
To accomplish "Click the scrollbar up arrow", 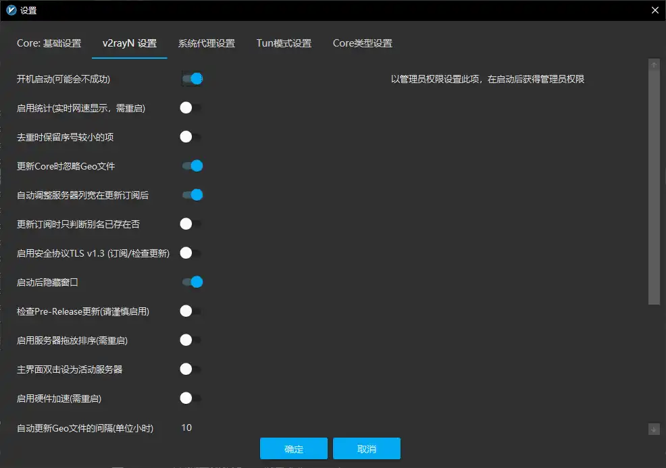I will click(x=654, y=65).
